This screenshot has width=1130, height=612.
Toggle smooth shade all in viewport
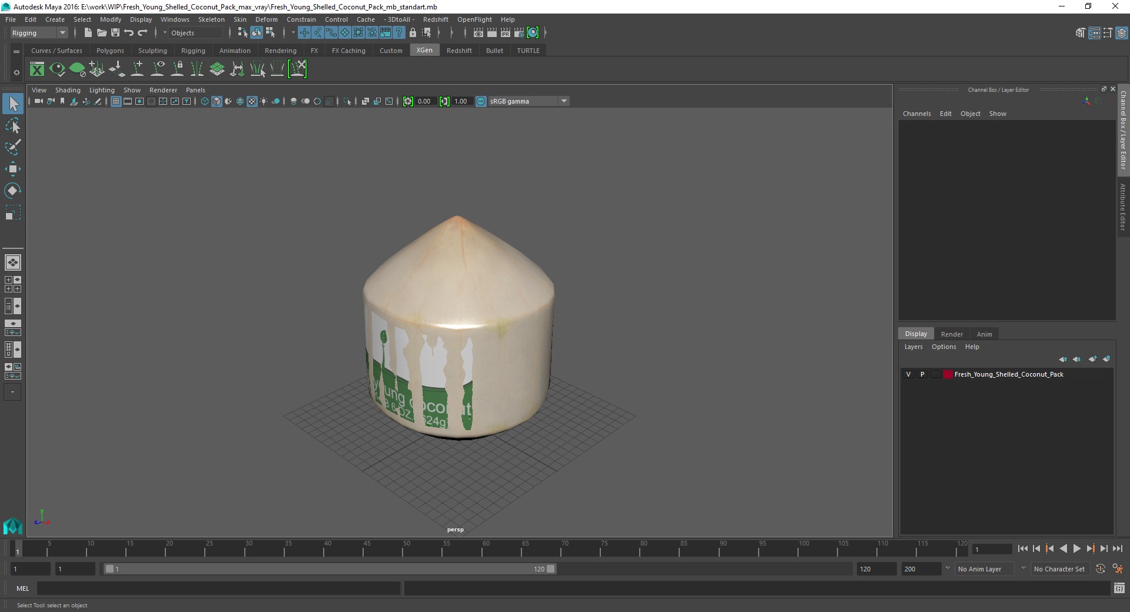pyautogui.click(x=217, y=101)
